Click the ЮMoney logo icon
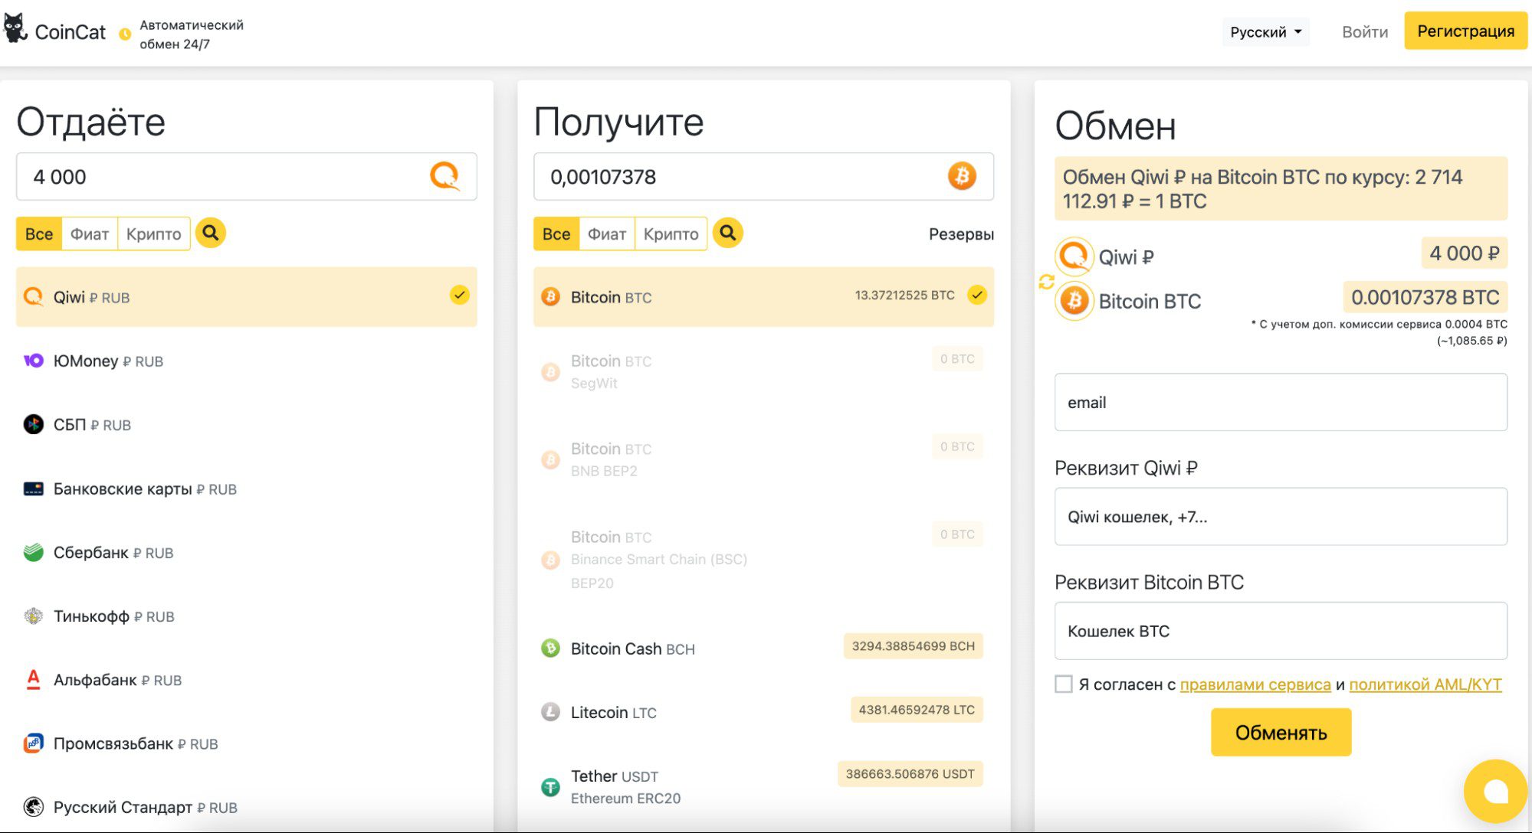This screenshot has height=833, width=1532. (x=33, y=360)
